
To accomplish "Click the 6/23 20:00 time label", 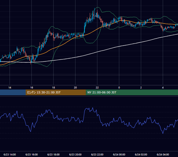I will coord(75,154).
